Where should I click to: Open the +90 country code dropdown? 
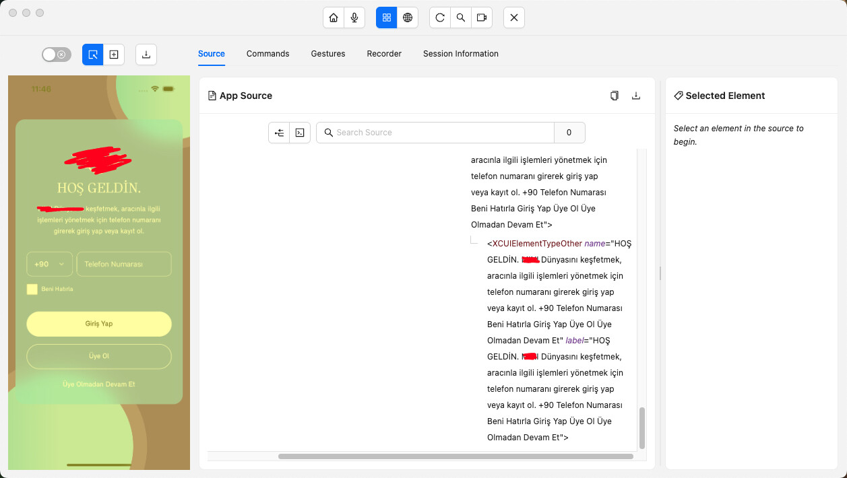click(x=49, y=264)
